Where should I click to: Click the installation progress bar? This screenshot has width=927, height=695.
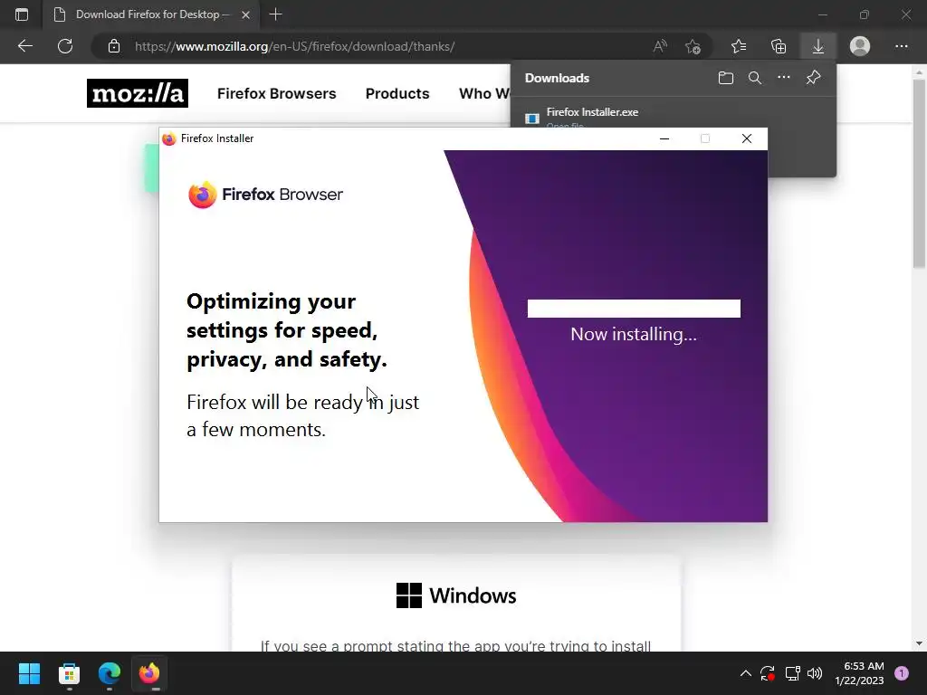tap(634, 309)
